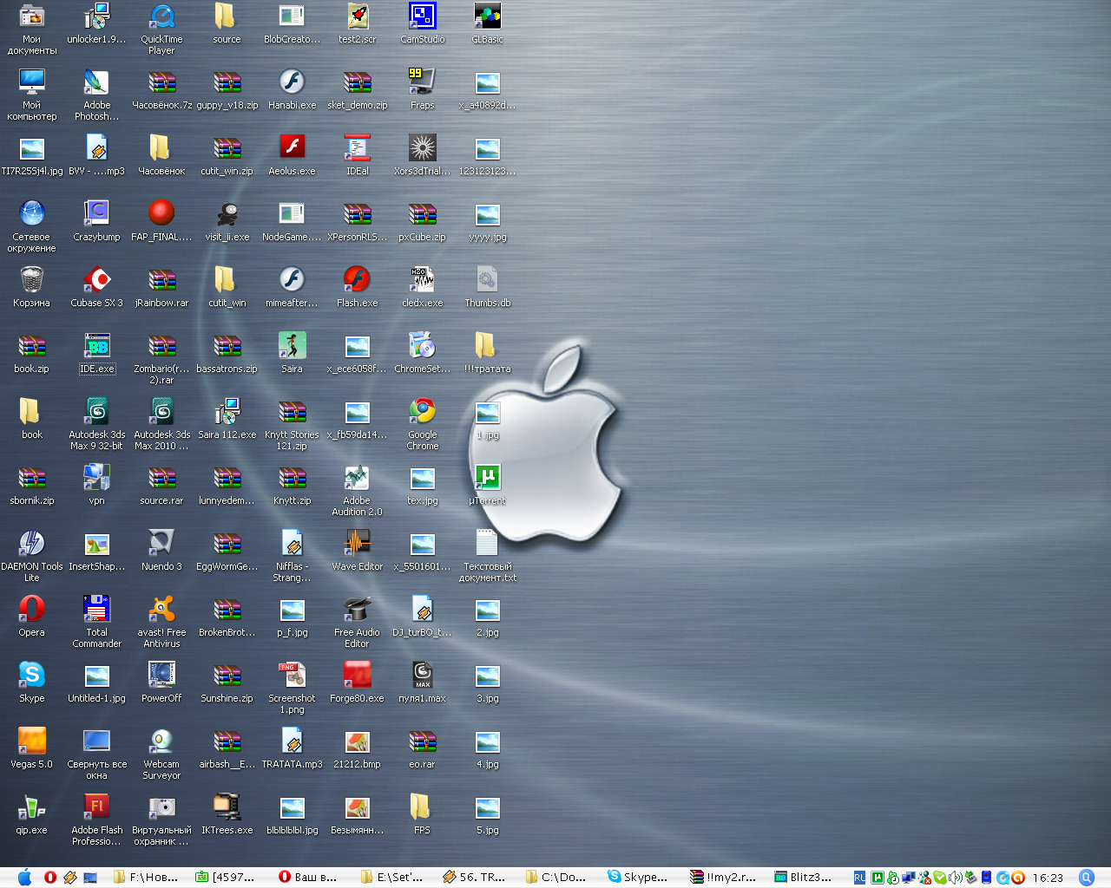Toggle the RL keyboard language indicator
Image resolution: width=1111 pixels, height=888 pixels.
859,878
